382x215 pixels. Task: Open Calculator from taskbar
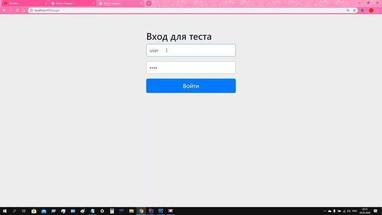tap(112, 211)
